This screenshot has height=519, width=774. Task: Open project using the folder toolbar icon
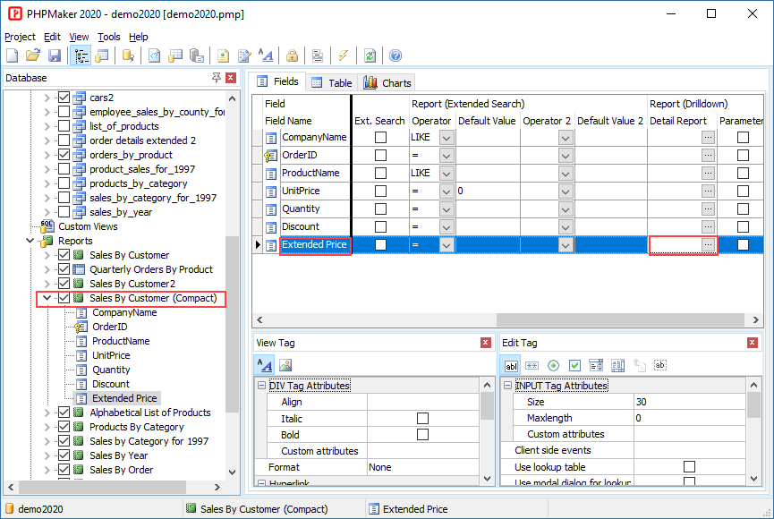pos(33,55)
